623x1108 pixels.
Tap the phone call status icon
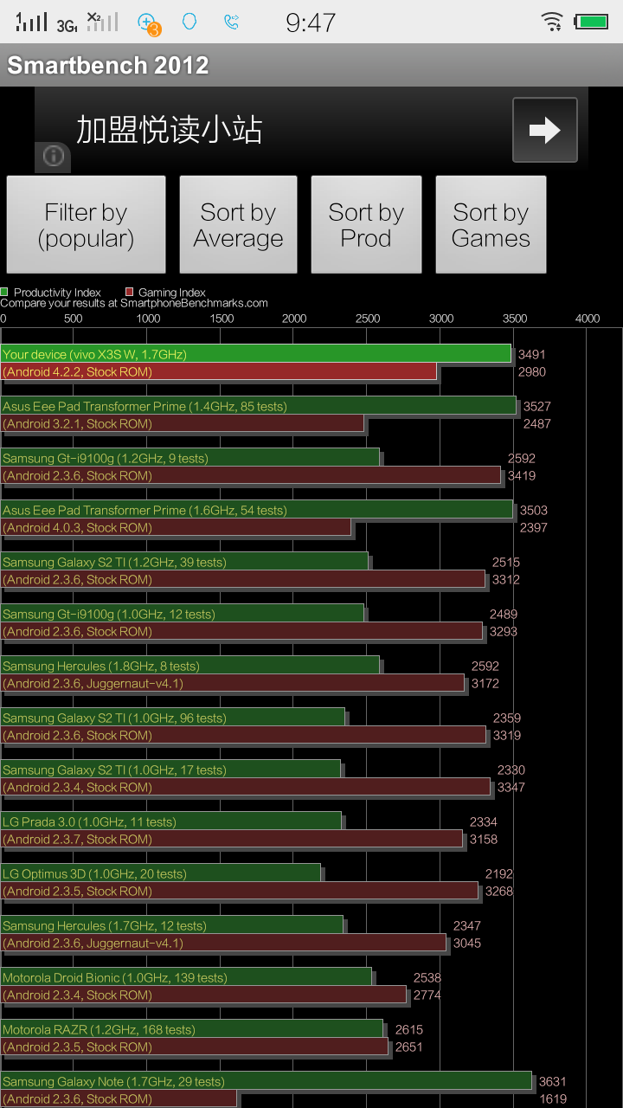coord(231,22)
